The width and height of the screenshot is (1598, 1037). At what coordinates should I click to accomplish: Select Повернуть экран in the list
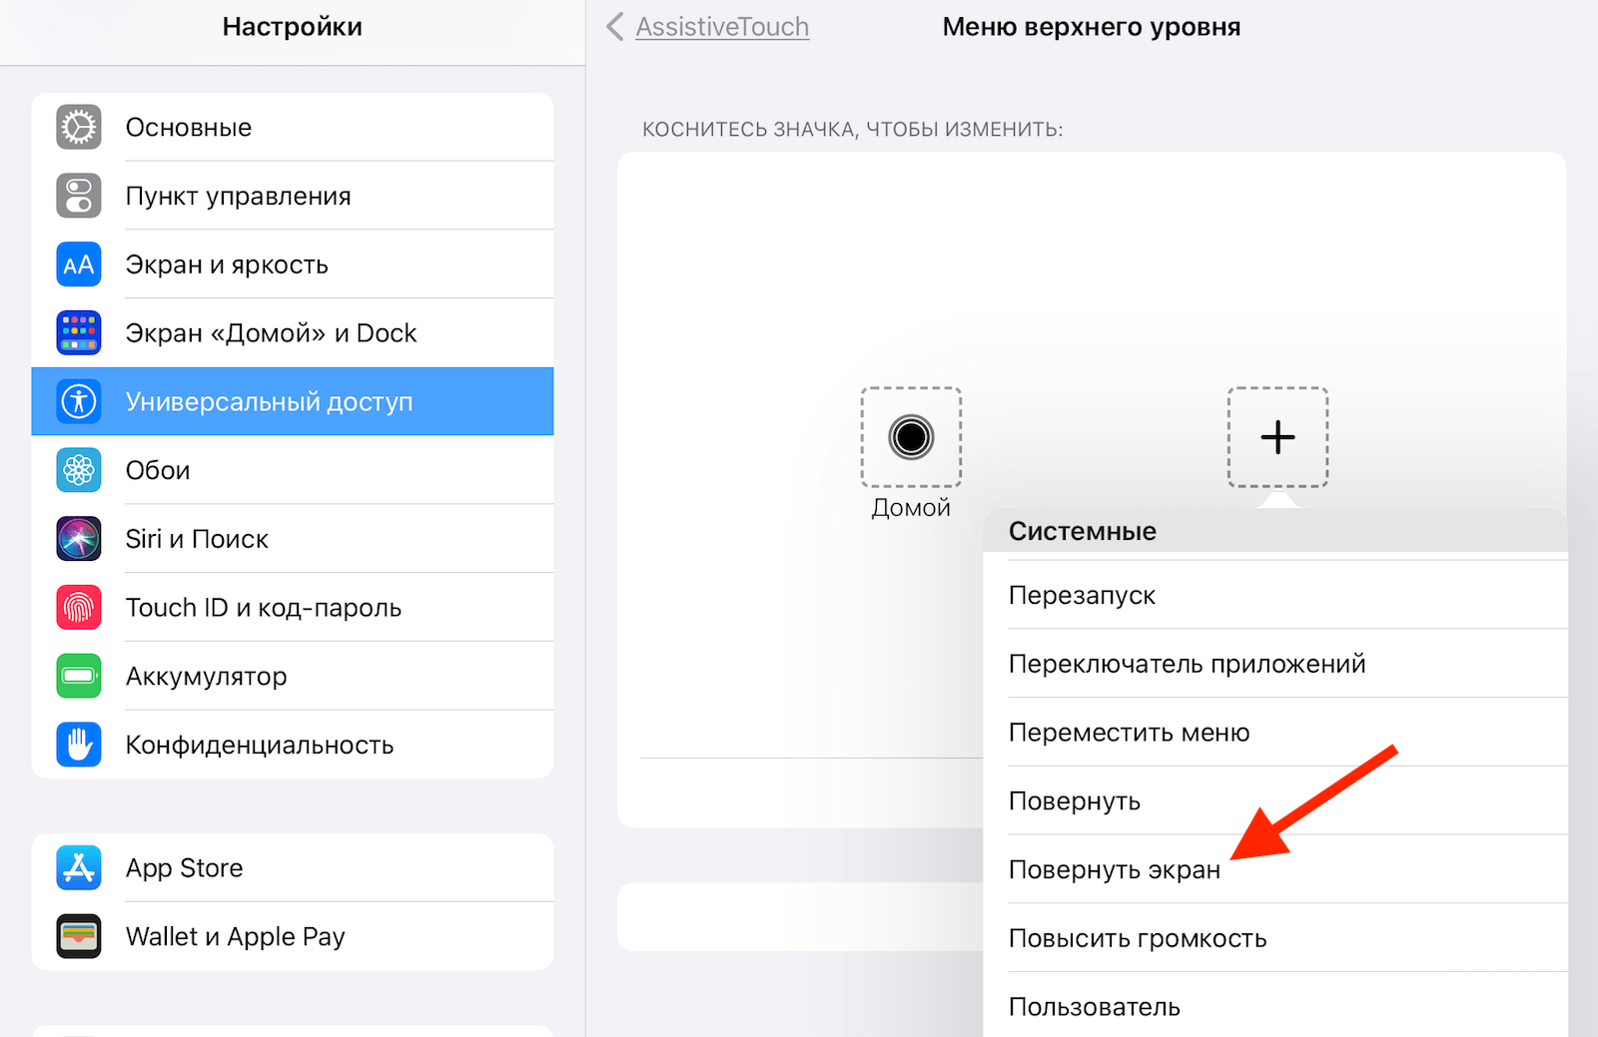point(1114,870)
